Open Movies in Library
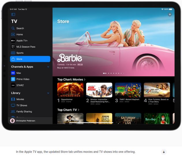The image size is (182, 156). pos(30,99)
